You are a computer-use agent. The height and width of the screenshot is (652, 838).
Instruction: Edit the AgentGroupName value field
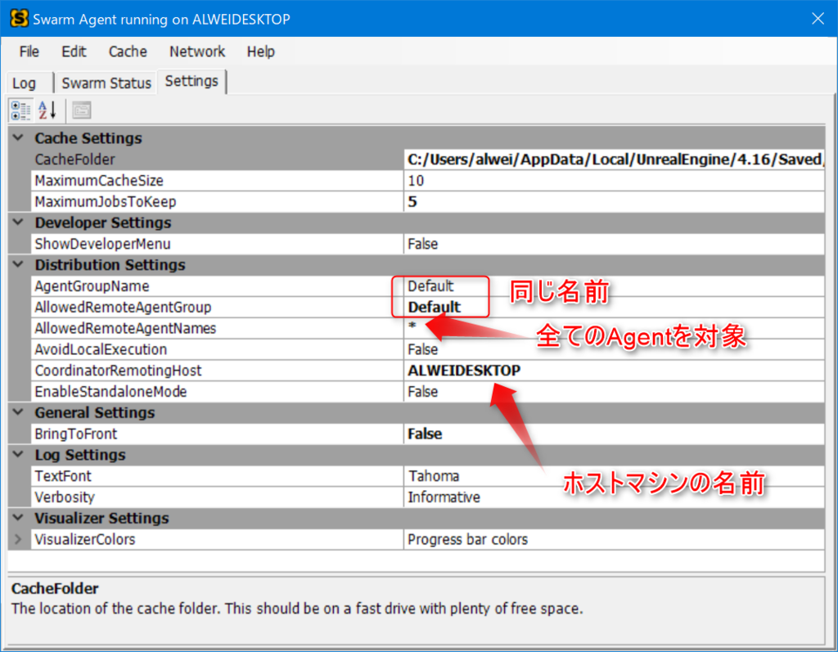click(x=614, y=286)
